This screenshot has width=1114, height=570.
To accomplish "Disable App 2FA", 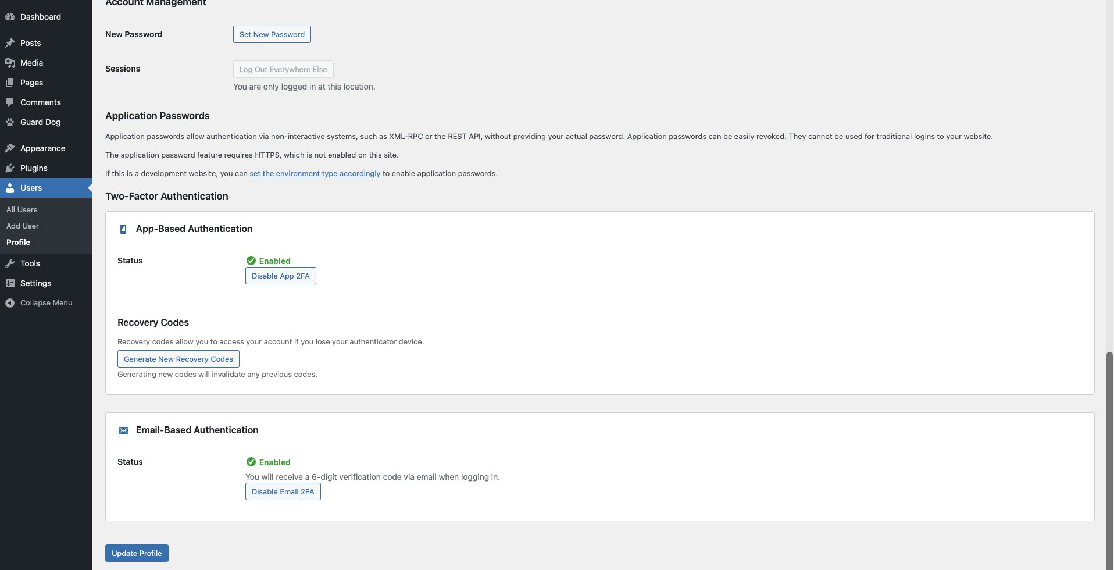I will pyautogui.click(x=280, y=275).
